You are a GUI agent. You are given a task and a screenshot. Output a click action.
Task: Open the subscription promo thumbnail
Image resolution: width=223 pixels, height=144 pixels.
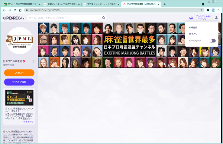(19, 98)
